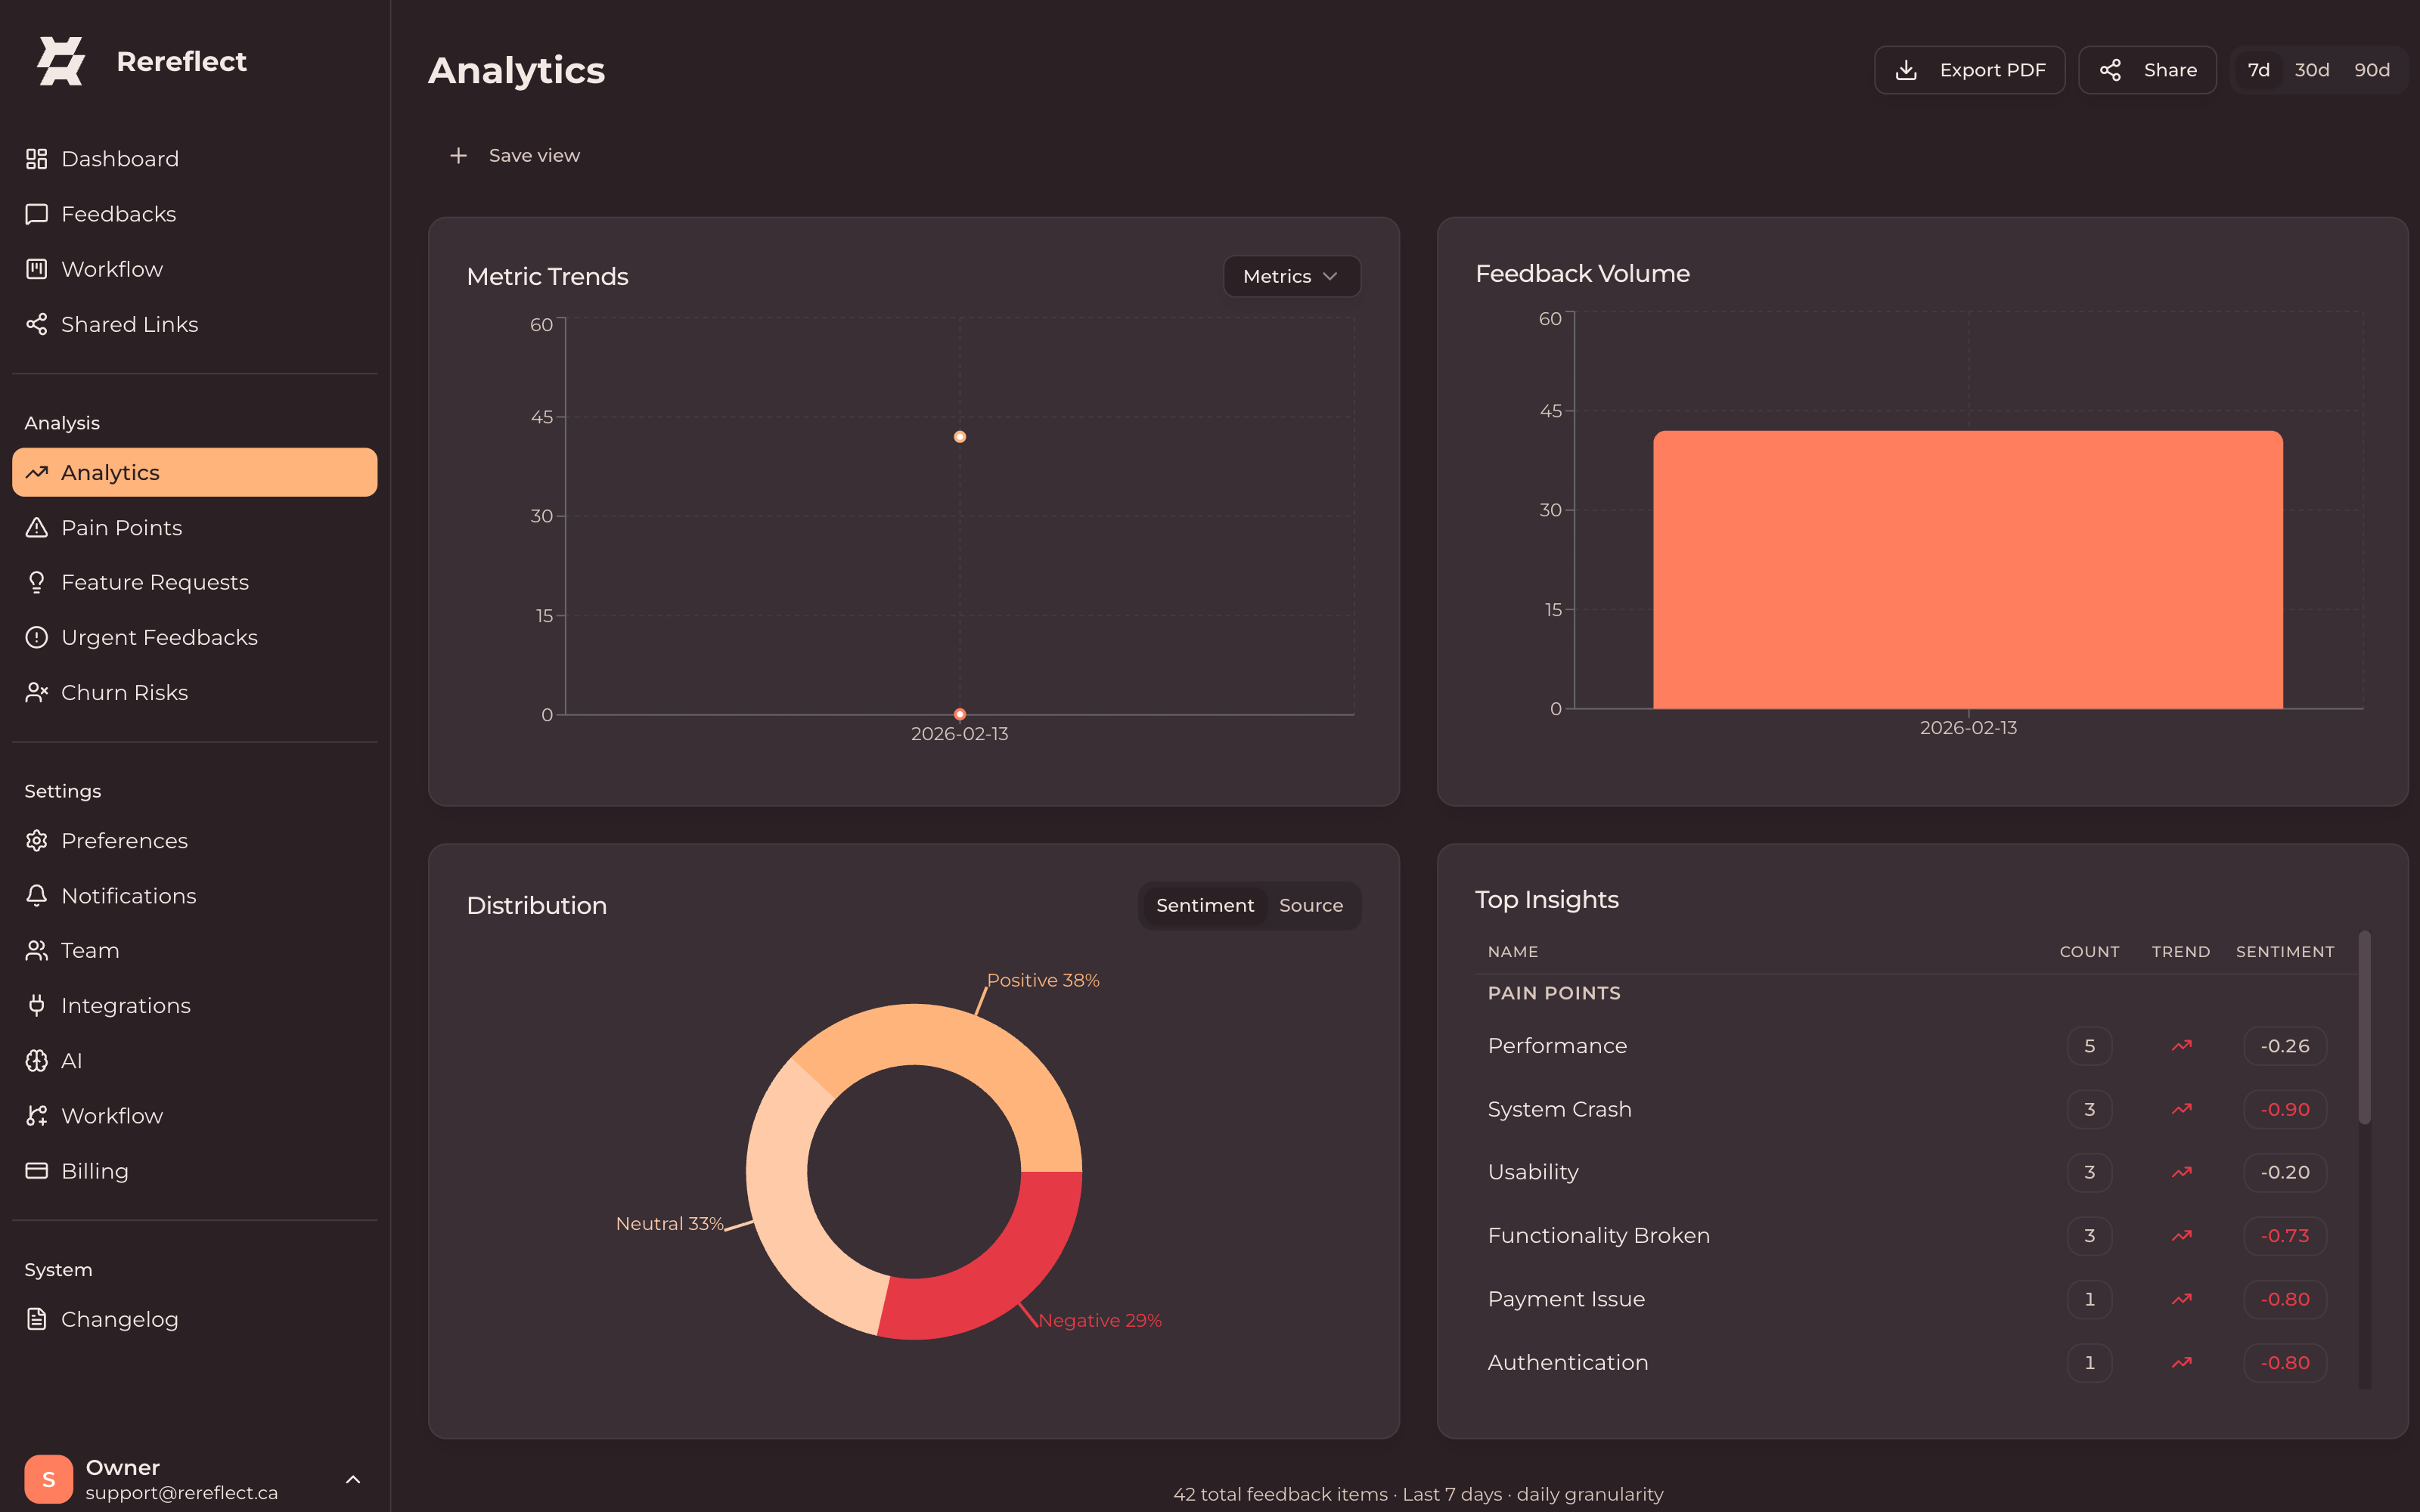
Task: Toggle Distribution to Source view
Action: (x=1310, y=905)
